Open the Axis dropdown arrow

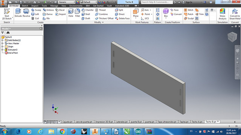151,10
